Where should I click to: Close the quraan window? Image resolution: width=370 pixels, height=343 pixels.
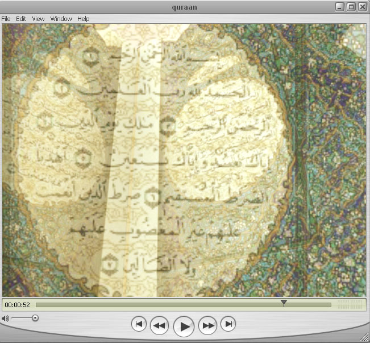363,7
